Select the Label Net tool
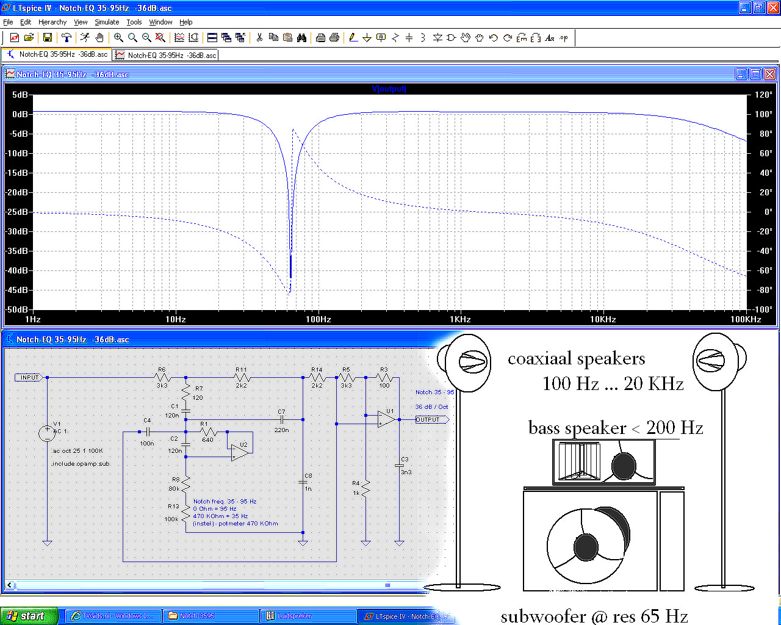 [381, 38]
